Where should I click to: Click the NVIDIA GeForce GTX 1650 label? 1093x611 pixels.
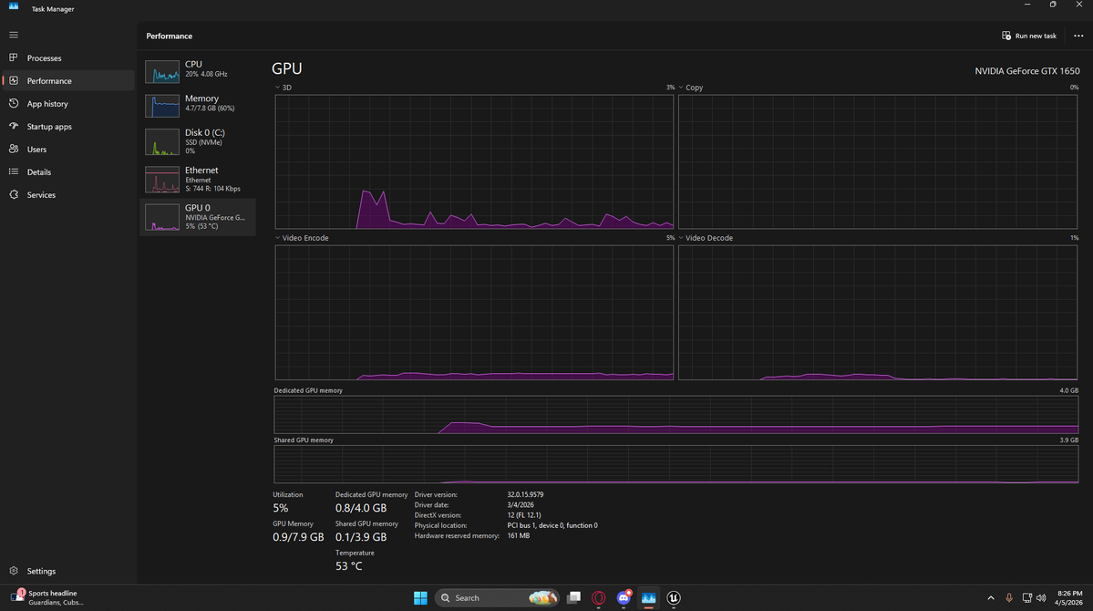click(x=1026, y=71)
